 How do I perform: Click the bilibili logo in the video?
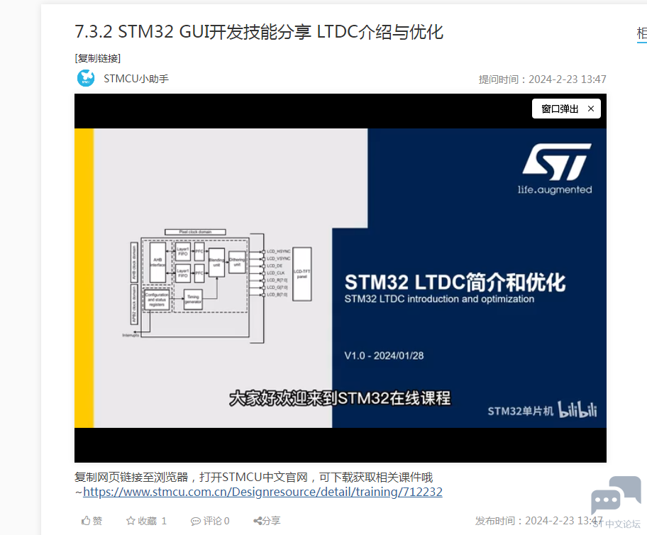point(577,409)
